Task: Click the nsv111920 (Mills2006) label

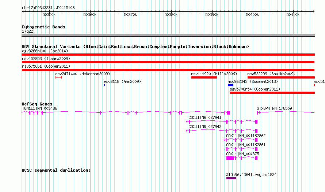Action: coord(214,74)
